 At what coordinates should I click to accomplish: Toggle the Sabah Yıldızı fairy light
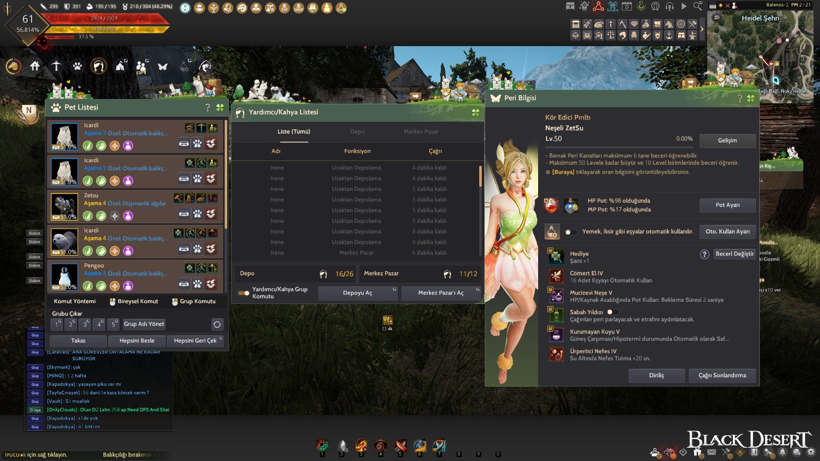[x=613, y=312]
